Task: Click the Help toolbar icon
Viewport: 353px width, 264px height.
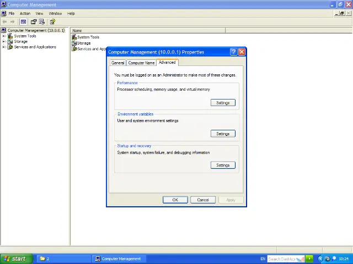Action: click(52, 22)
